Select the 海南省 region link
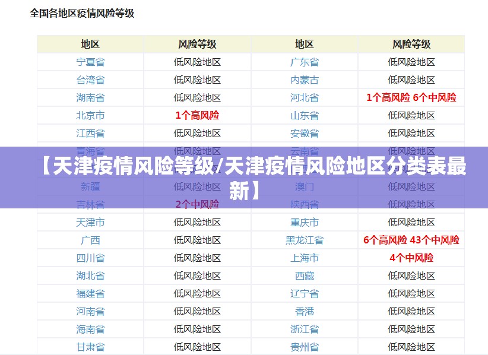This screenshot has width=488, height=355. 90,329
